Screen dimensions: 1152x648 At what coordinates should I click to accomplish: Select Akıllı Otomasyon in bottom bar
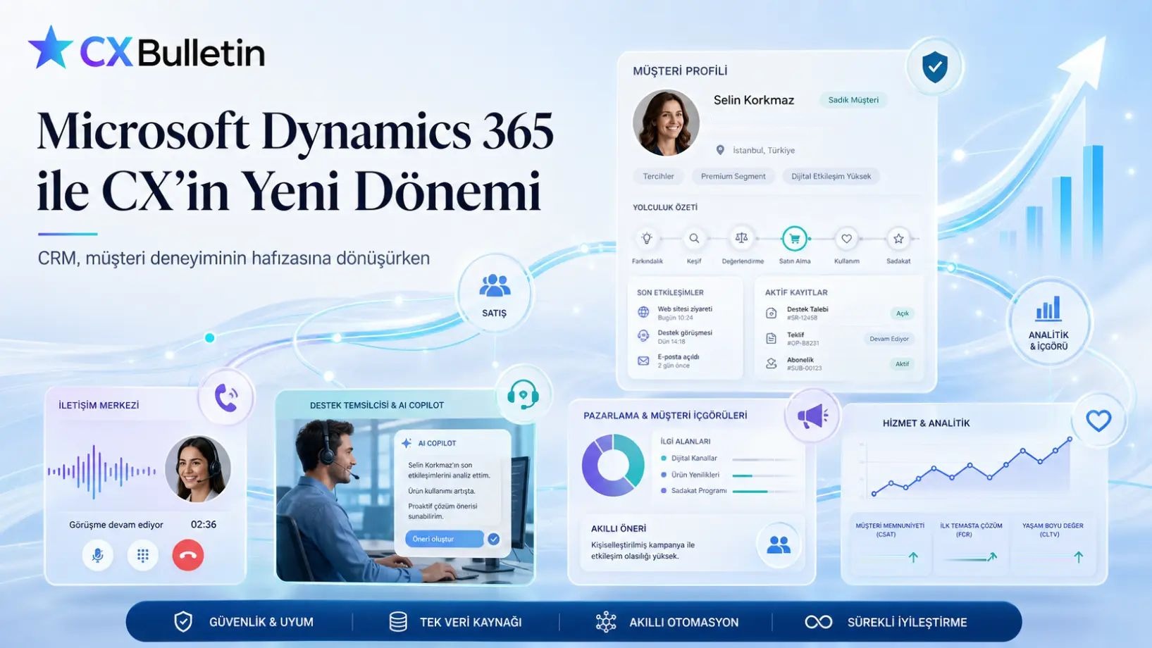click(667, 622)
